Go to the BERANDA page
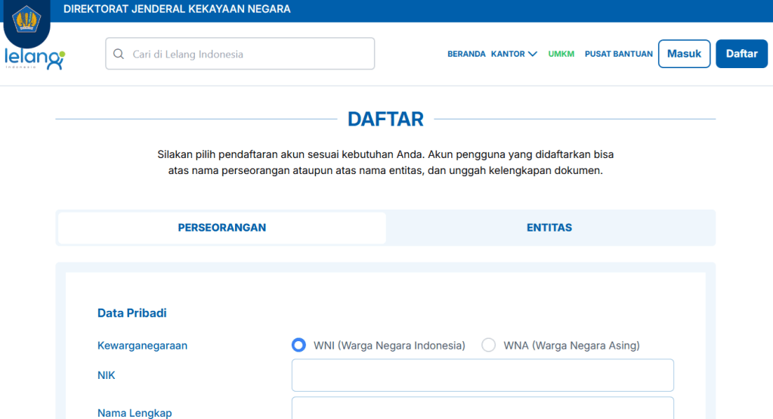The image size is (773, 419). coord(466,54)
